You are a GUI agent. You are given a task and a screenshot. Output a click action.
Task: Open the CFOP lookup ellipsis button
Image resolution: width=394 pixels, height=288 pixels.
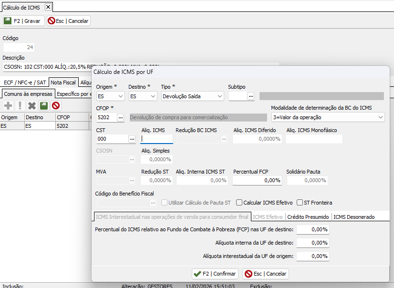[x=121, y=117]
